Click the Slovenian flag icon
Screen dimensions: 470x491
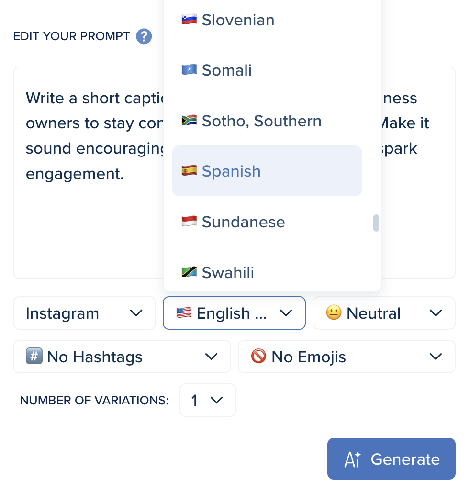pos(189,20)
